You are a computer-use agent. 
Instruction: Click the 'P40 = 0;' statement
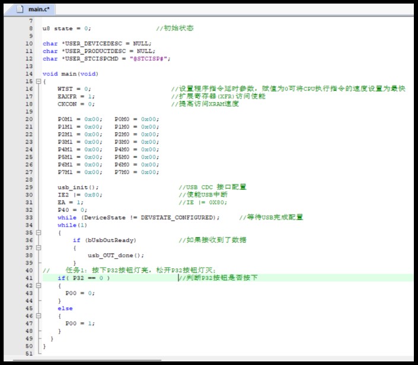(x=72, y=210)
